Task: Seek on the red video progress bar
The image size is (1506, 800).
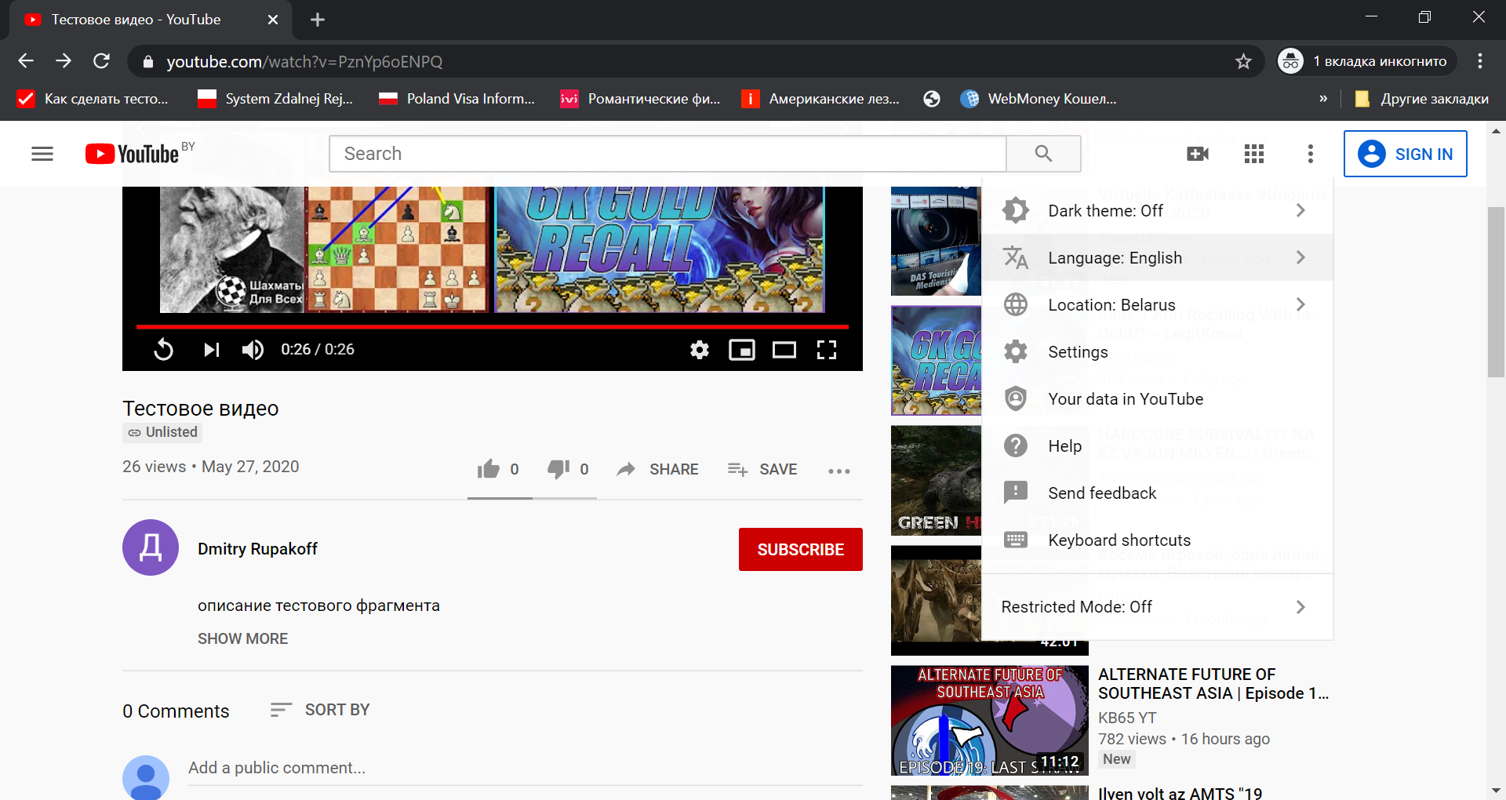Action: [x=493, y=326]
